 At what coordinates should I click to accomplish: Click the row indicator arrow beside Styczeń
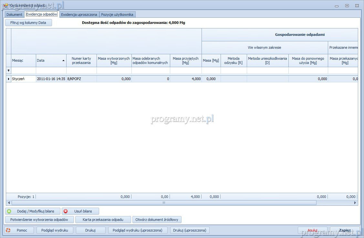point(8,79)
